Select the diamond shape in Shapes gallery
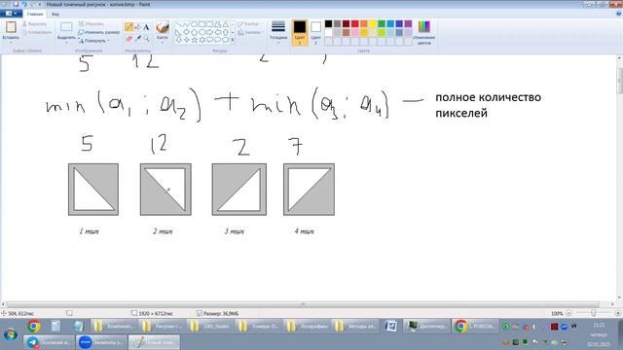Screen dimensions: 623x350 [x=186, y=32]
